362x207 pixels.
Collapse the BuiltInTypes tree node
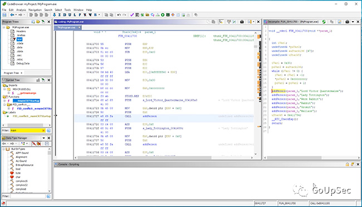pos(4,149)
